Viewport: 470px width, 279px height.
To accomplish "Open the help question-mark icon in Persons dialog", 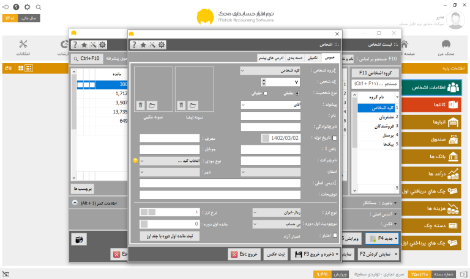I will pos(134,45).
